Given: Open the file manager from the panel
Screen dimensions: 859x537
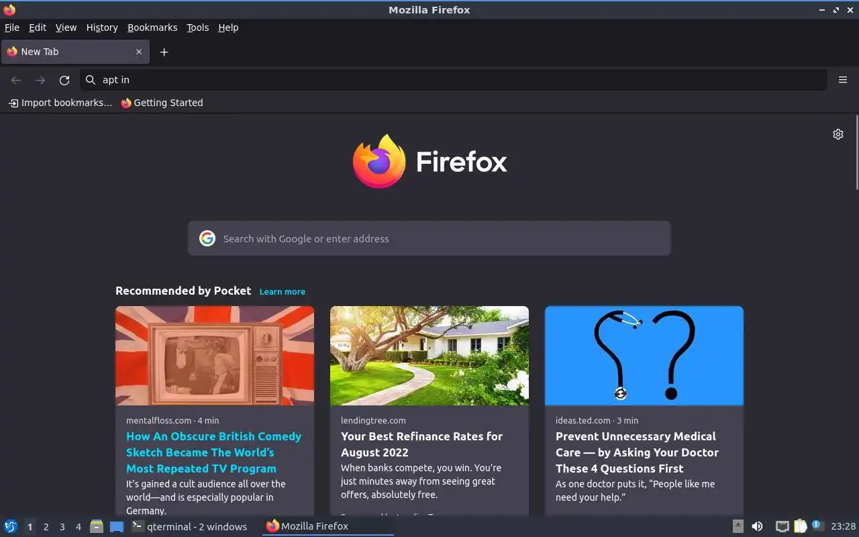Looking at the screenshot, I should (97, 526).
